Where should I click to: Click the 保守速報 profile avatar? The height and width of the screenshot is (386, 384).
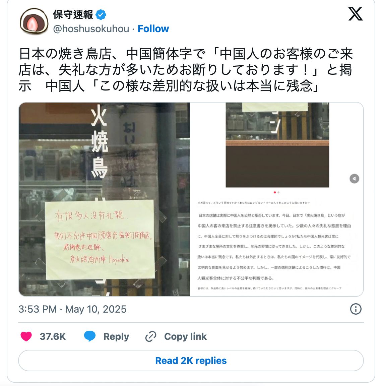(34, 21)
